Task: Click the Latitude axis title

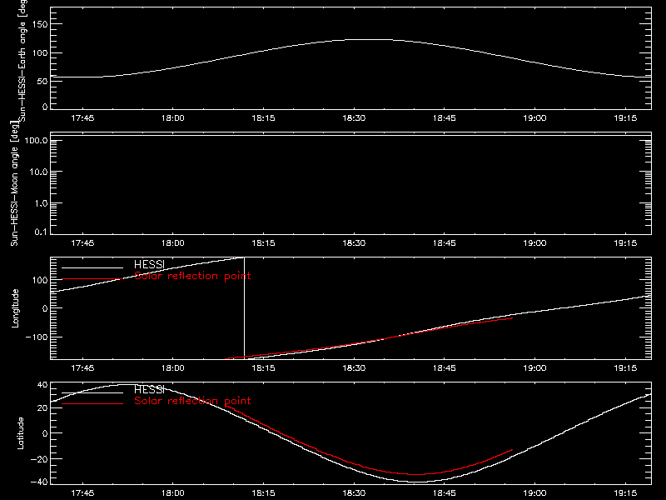Action: coord(20,433)
